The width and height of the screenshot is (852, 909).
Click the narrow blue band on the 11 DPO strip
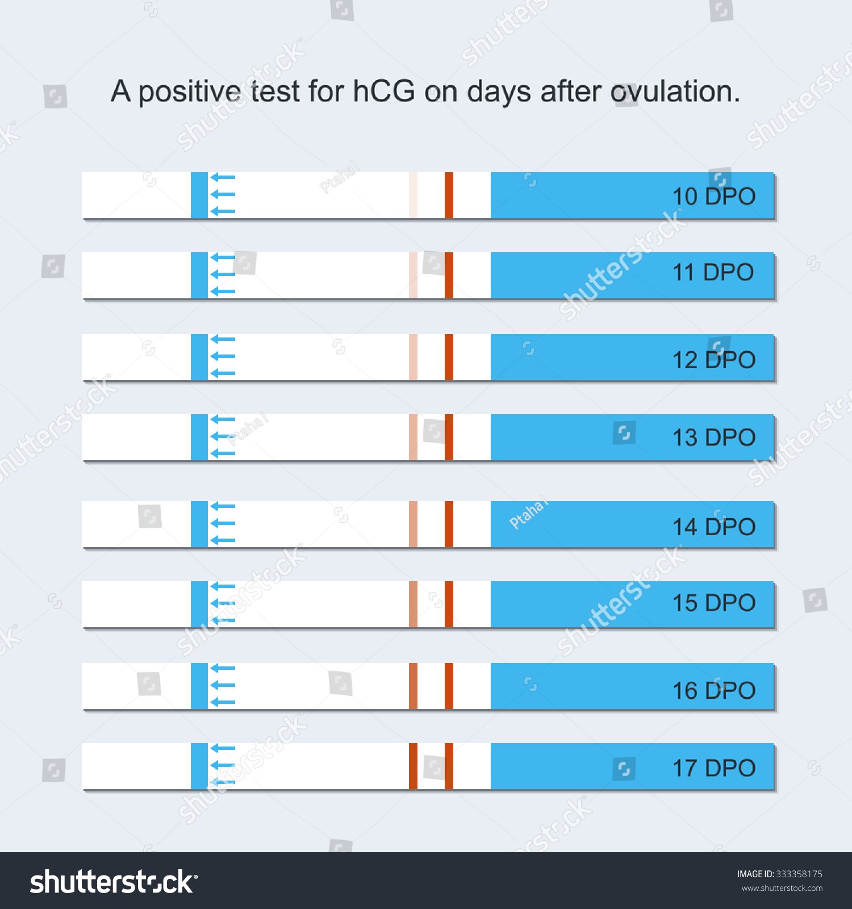199,275
